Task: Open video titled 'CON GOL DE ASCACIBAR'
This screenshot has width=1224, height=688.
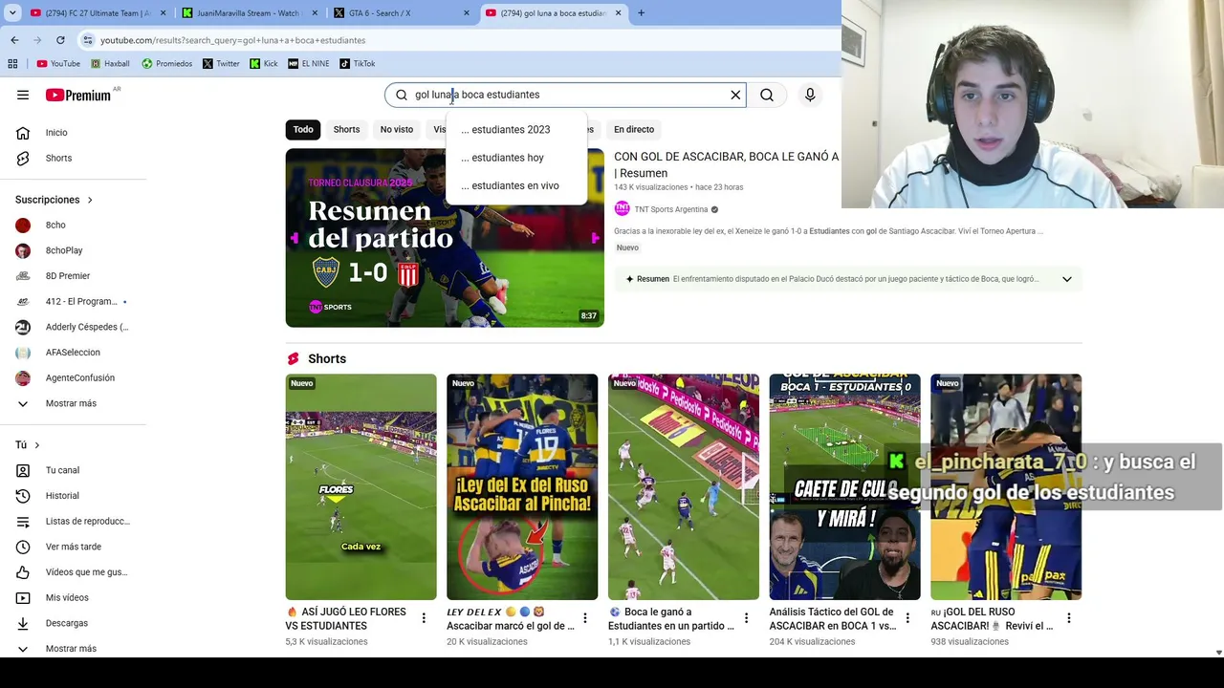Action: 727,164
